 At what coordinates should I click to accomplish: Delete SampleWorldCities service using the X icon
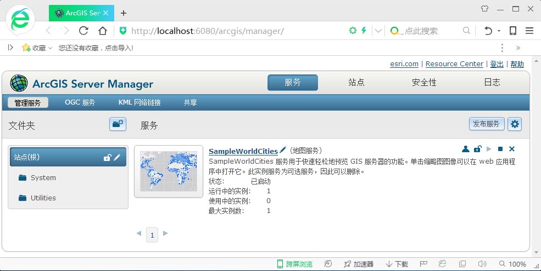pyautogui.click(x=512, y=149)
